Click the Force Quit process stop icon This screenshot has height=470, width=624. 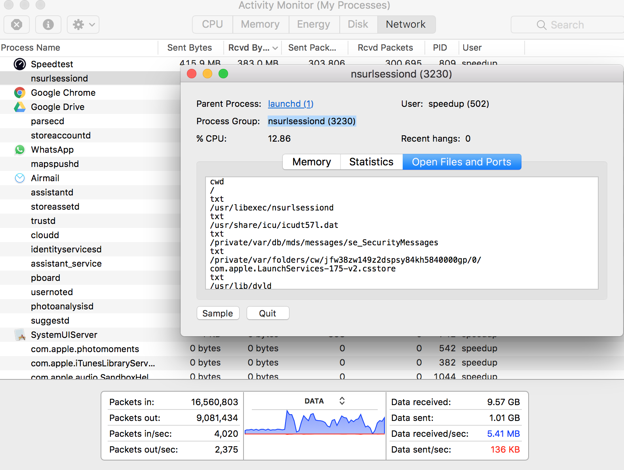pyautogui.click(x=17, y=25)
